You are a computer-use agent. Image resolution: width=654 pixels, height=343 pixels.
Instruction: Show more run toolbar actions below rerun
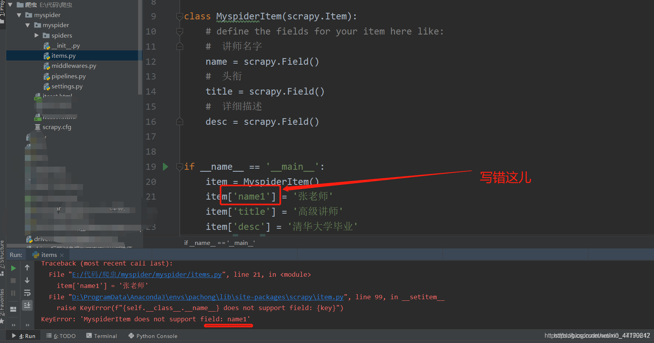[14, 325]
